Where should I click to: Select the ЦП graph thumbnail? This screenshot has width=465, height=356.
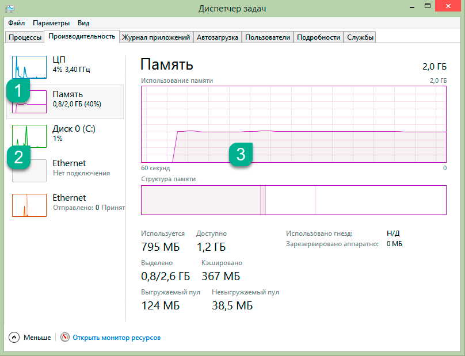(29, 67)
